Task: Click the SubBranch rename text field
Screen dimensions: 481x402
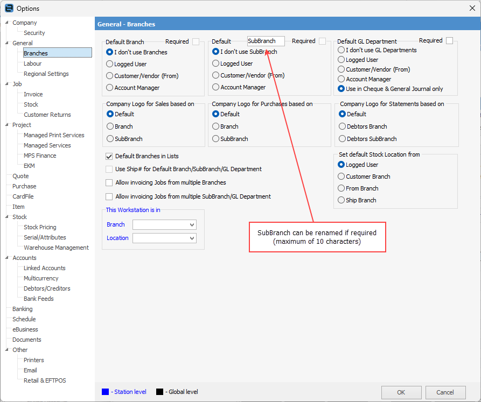Action: pyautogui.click(x=266, y=41)
